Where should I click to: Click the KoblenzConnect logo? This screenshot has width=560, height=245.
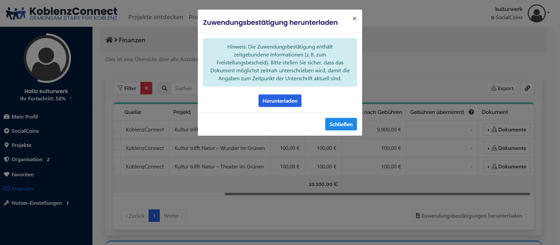tap(62, 14)
